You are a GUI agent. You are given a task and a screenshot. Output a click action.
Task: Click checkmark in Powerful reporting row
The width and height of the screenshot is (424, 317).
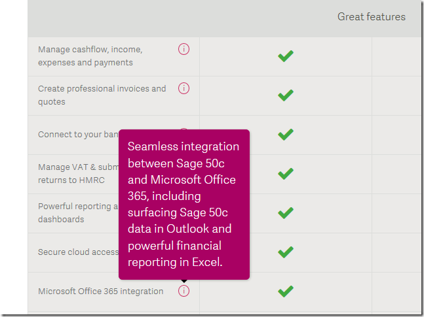pyautogui.click(x=286, y=213)
